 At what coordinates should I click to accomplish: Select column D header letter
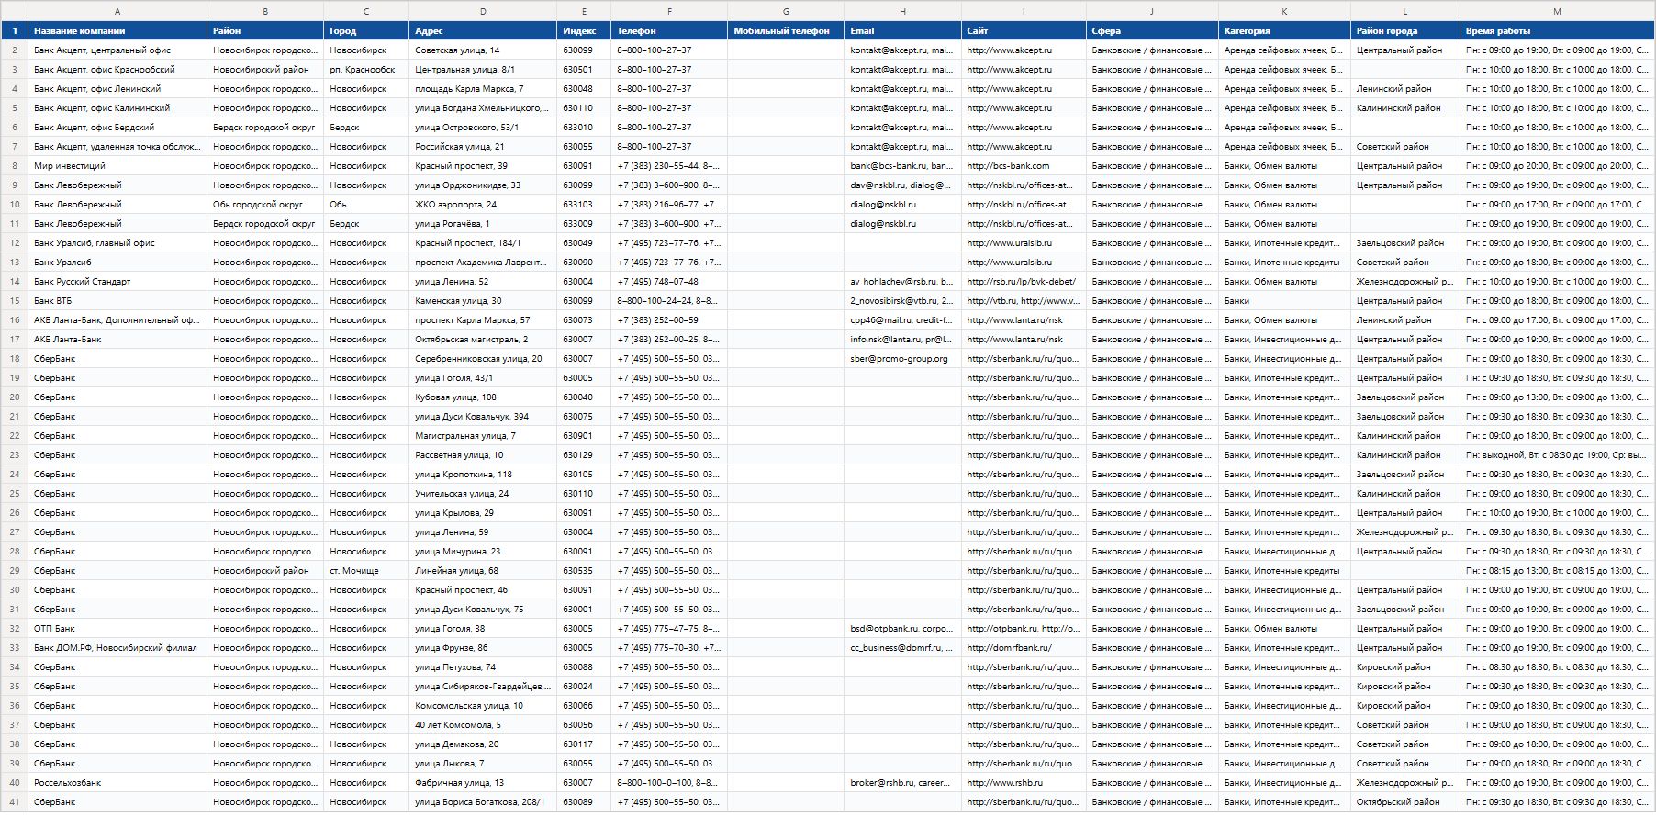(483, 11)
